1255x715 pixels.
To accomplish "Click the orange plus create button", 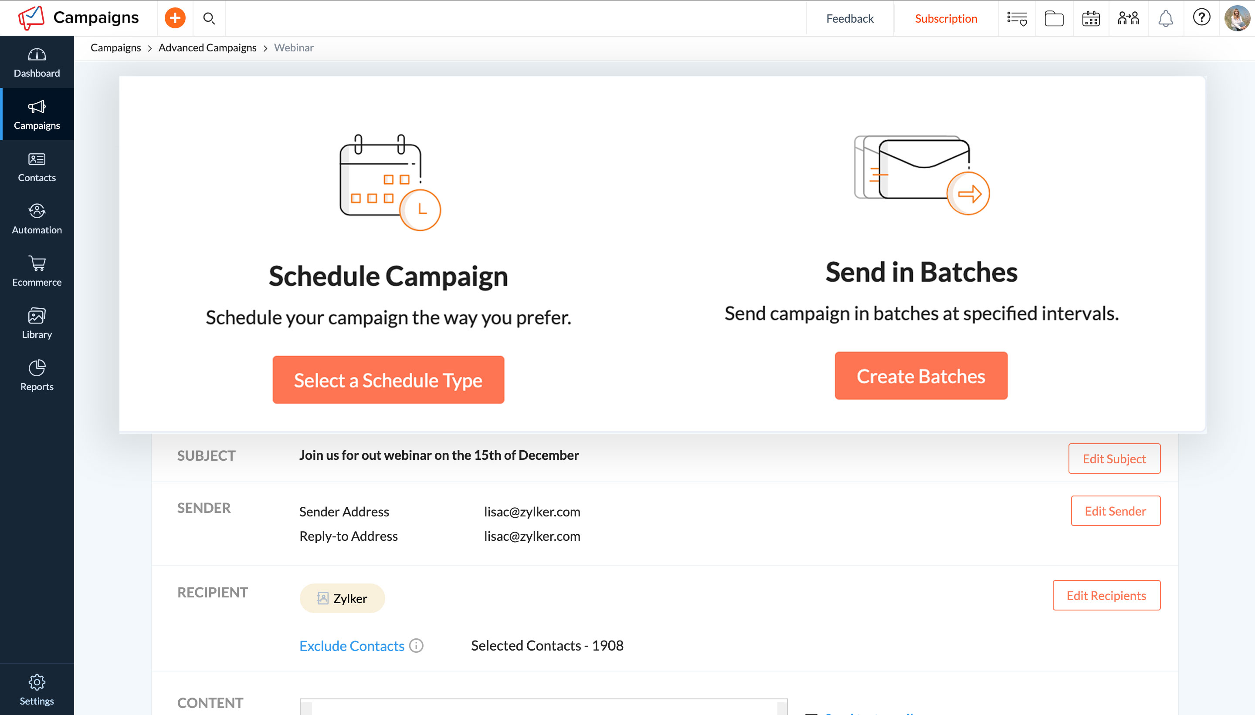I will tap(175, 18).
